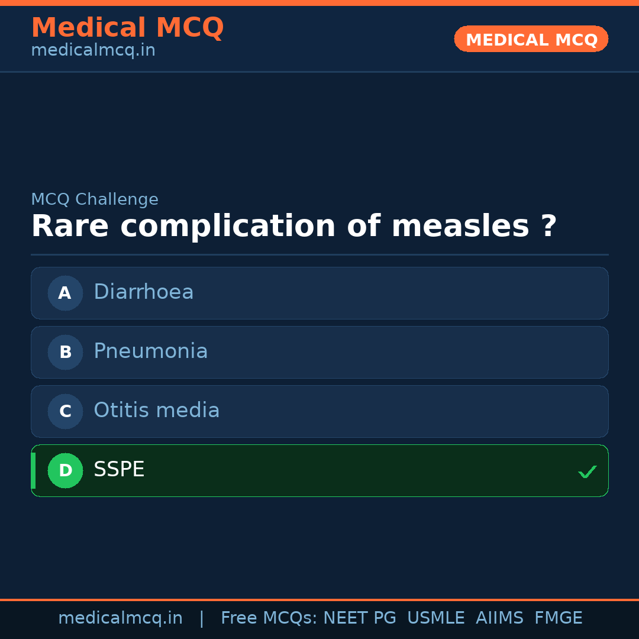The height and width of the screenshot is (639, 639).
Task: Expand the MCQ Challenge section
Action: [95, 199]
